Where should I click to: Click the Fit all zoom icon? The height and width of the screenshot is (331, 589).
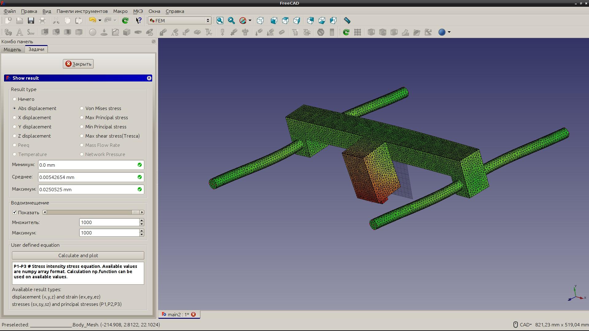[220, 21]
